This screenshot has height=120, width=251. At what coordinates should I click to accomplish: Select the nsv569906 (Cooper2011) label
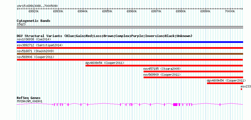(x=36, y=57)
